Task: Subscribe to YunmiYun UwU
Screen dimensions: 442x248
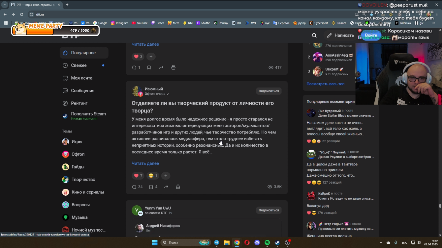Action: tap(269, 210)
